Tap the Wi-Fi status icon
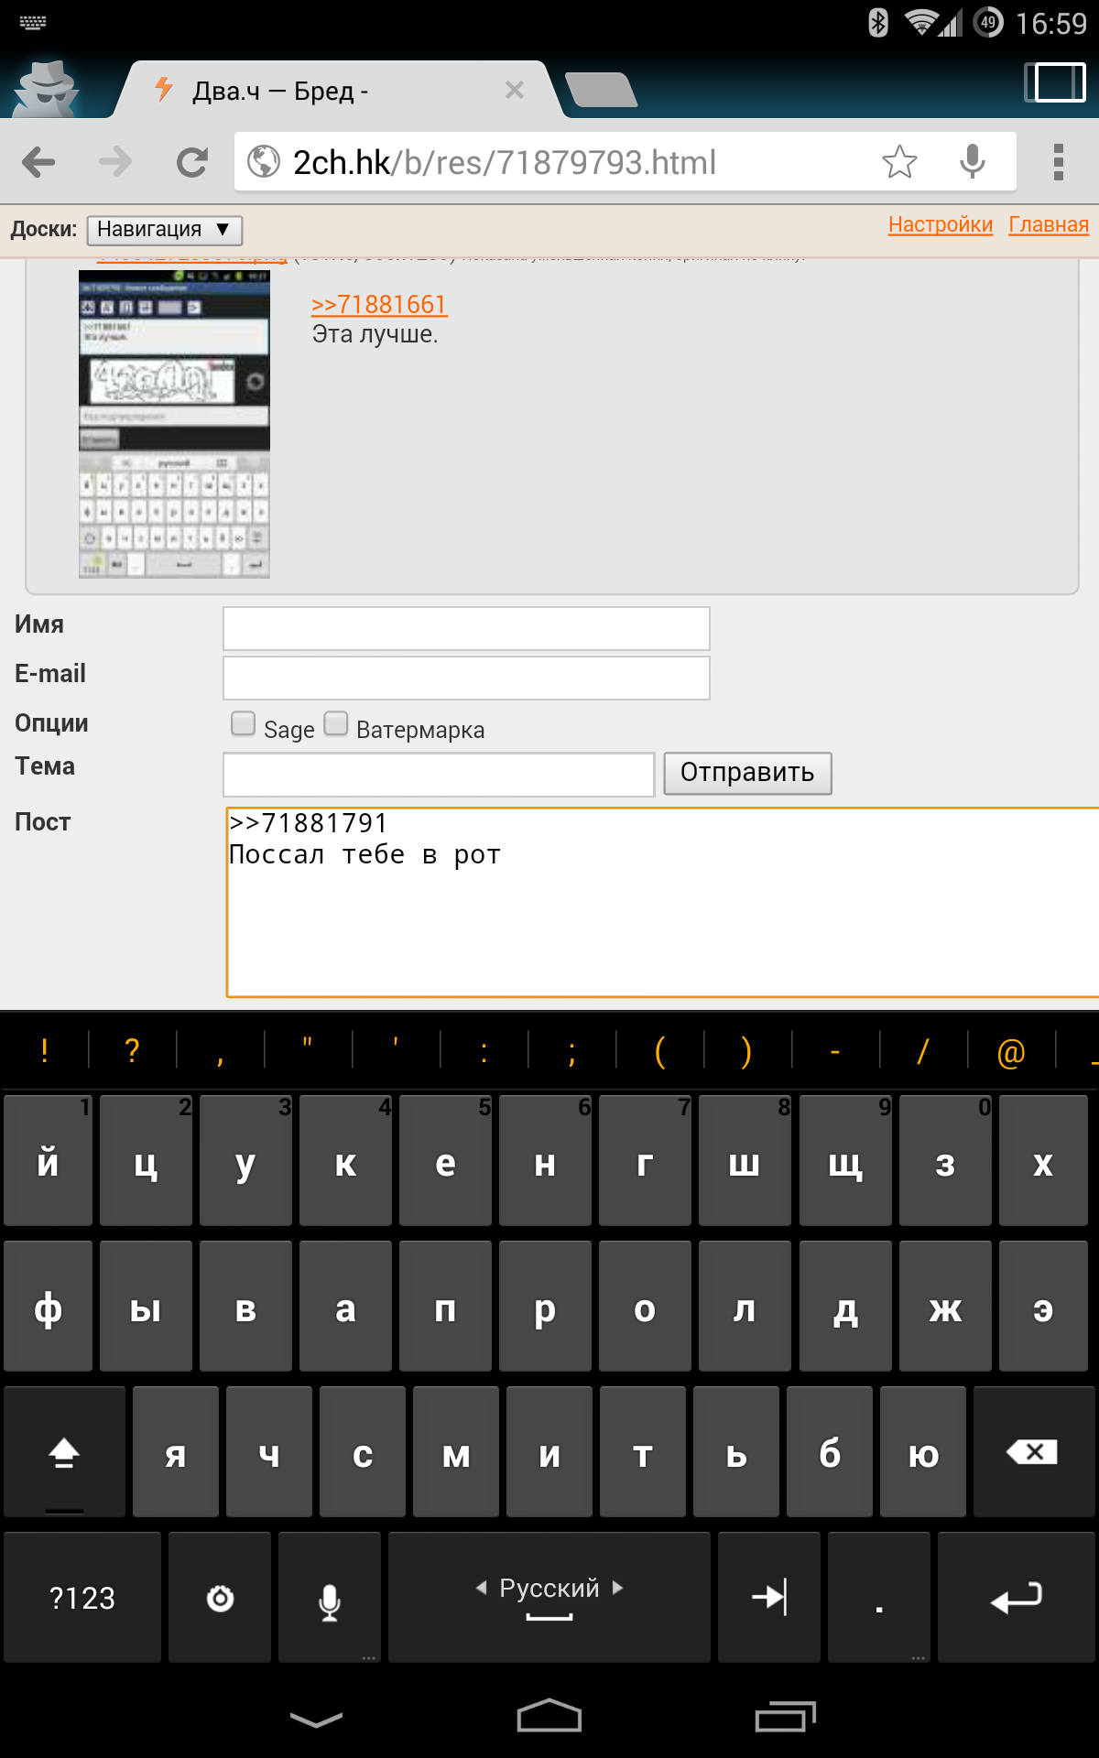Screen dimensions: 1099x1758 [x=921, y=22]
